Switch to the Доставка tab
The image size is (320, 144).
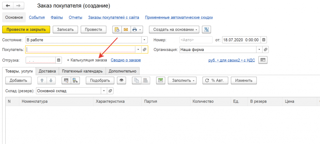tap(47, 71)
